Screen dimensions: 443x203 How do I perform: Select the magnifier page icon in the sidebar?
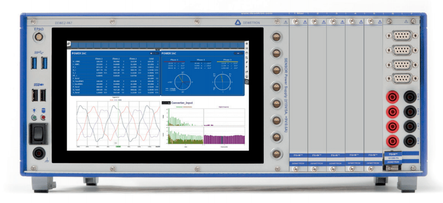point(247,58)
